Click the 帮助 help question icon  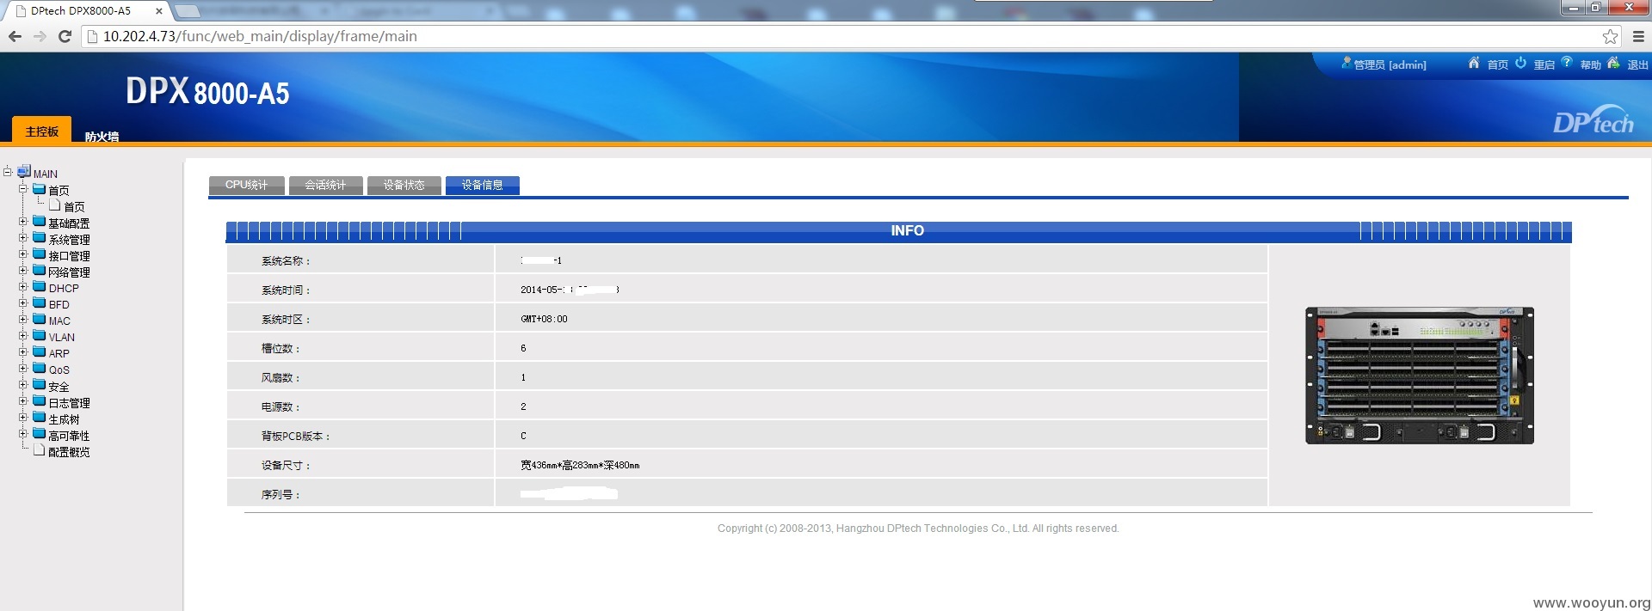tap(1567, 62)
